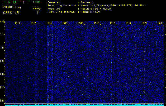
Task: Click time marker 1511
Action: coord(17,23)
